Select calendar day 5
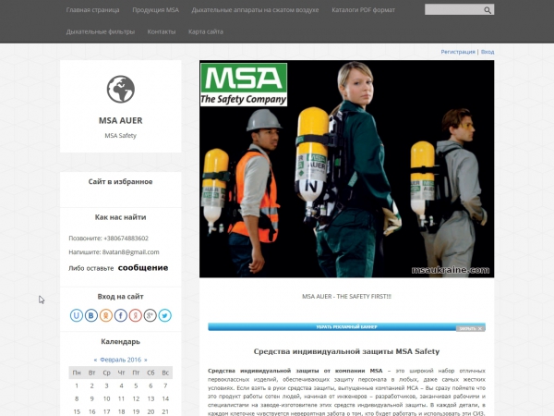 136,385
